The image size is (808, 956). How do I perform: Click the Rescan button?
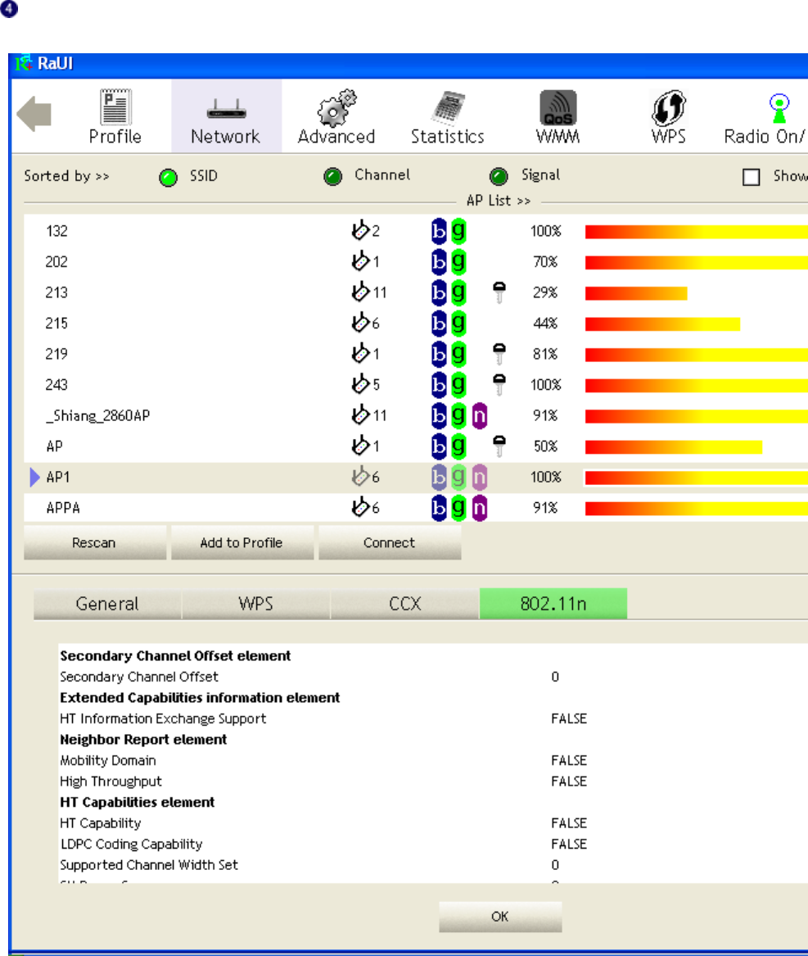[94, 542]
